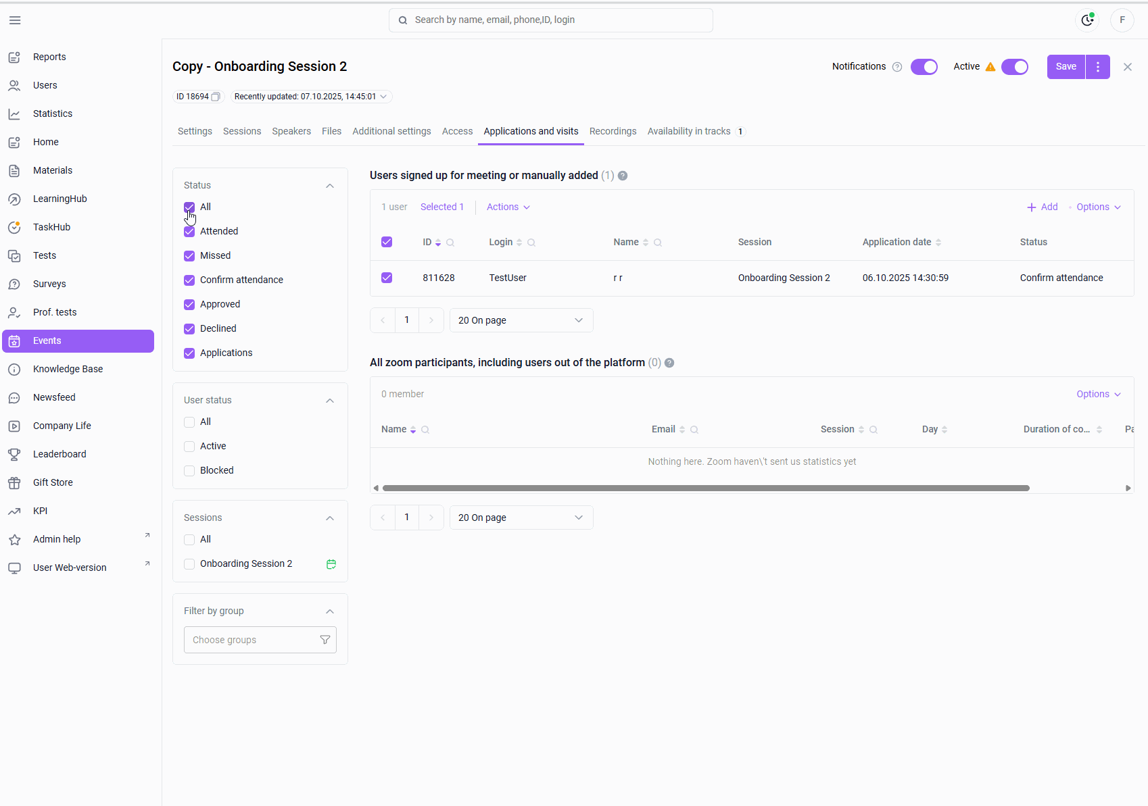Click the Save button
This screenshot has width=1148, height=806.
[1066, 67]
